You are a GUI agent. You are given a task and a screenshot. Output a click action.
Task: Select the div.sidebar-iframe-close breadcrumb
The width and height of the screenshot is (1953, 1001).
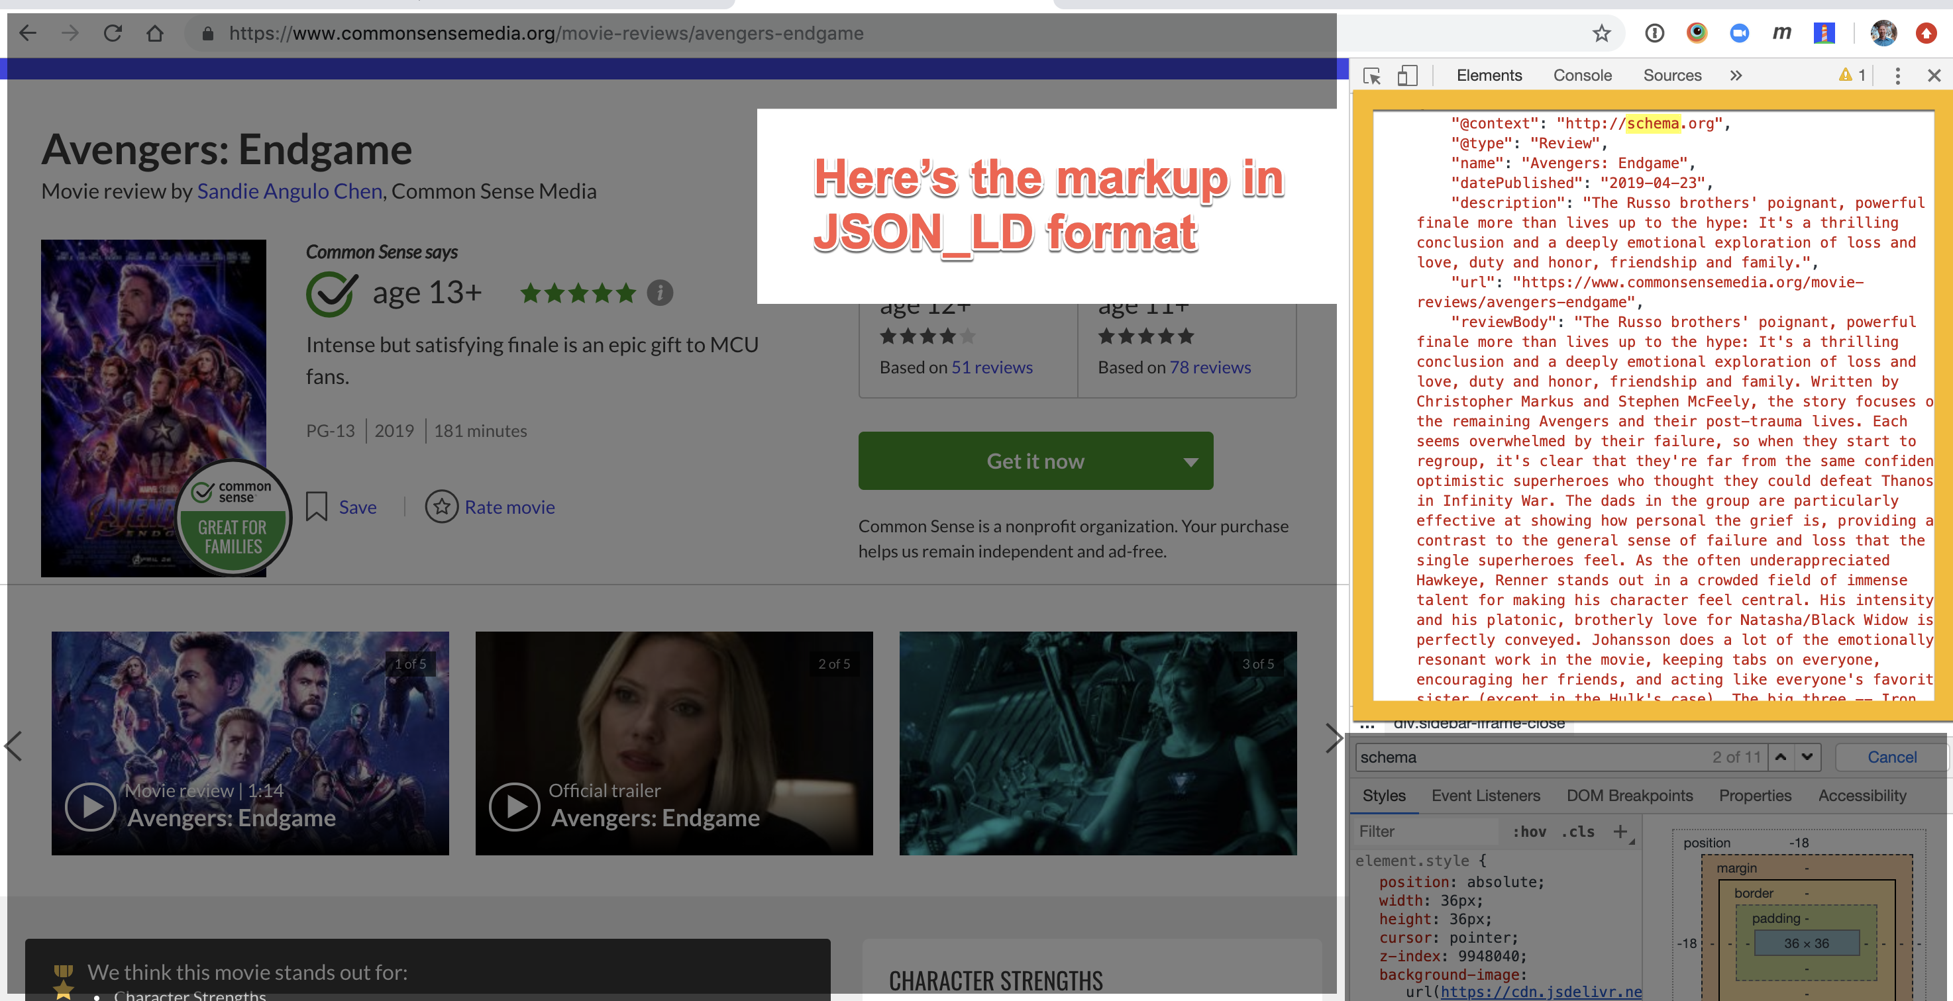click(1479, 724)
